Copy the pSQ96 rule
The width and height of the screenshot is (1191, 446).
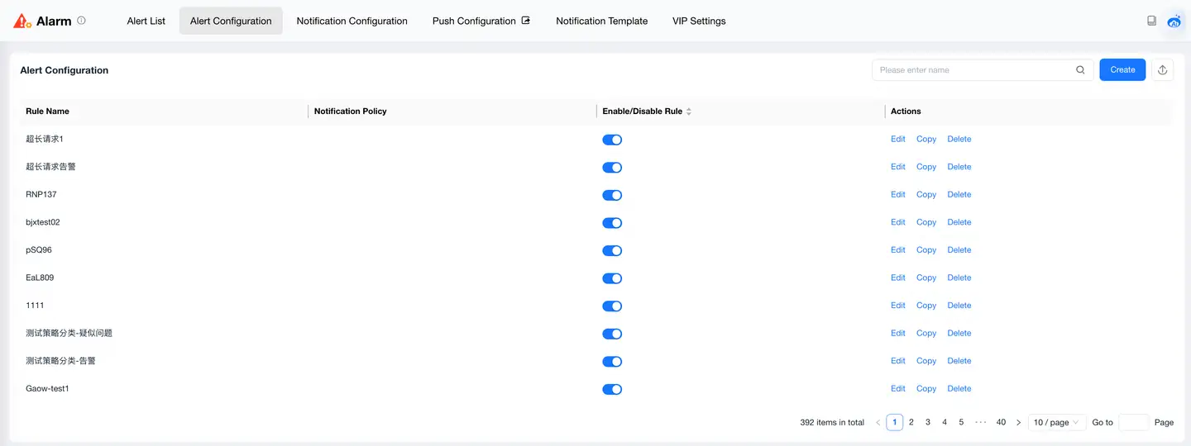coord(926,250)
